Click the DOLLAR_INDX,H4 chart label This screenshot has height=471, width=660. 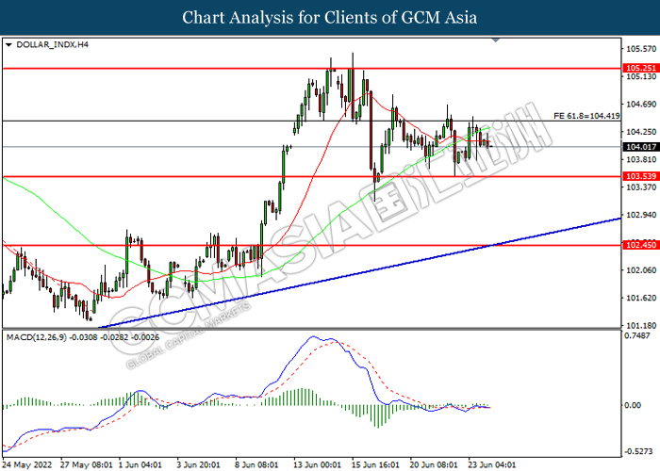pyautogui.click(x=52, y=44)
